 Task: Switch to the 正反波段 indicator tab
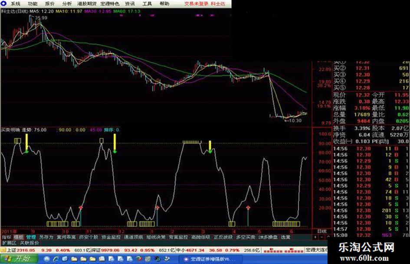(223, 237)
